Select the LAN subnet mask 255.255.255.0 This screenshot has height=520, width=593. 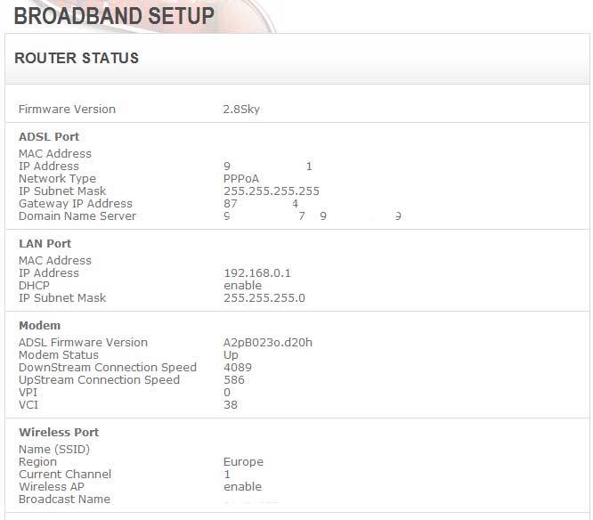pos(264,298)
